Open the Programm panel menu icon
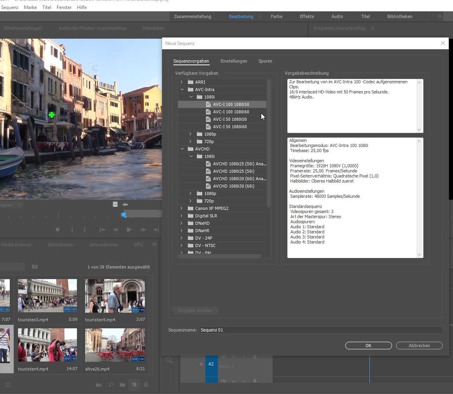 pos(373,28)
